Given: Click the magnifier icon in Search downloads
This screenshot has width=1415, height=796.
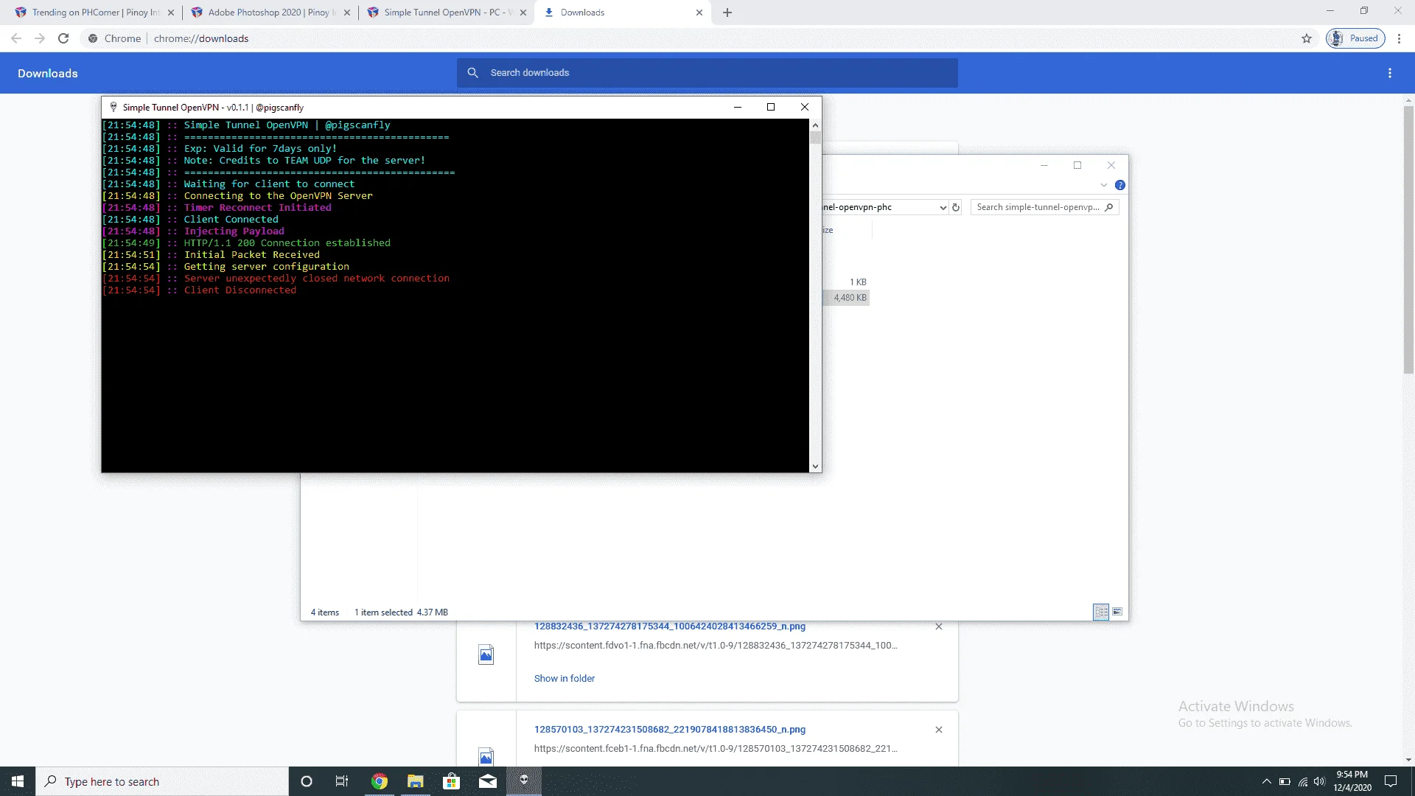Looking at the screenshot, I should [473, 73].
